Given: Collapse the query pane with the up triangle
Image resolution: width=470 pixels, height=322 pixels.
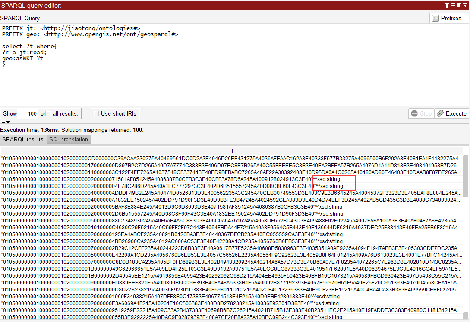Looking at the screenshot, I should [x=3, y=122].
